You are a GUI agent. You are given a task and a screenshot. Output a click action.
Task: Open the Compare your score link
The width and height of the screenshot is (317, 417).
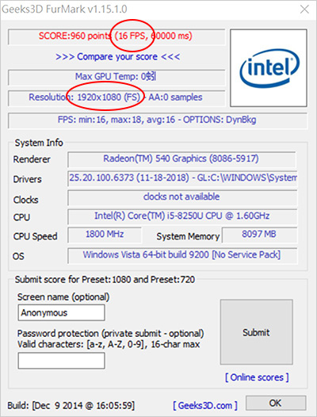[117, 56]
